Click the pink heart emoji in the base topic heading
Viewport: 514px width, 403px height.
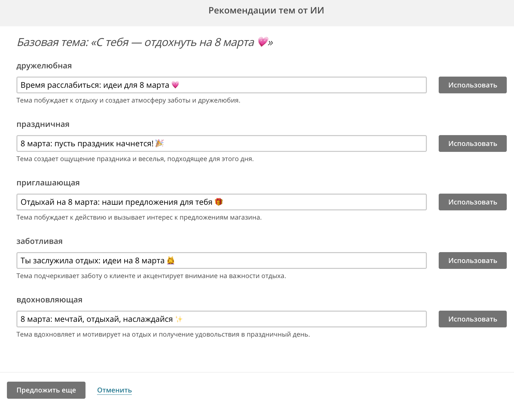coord(263,42)
